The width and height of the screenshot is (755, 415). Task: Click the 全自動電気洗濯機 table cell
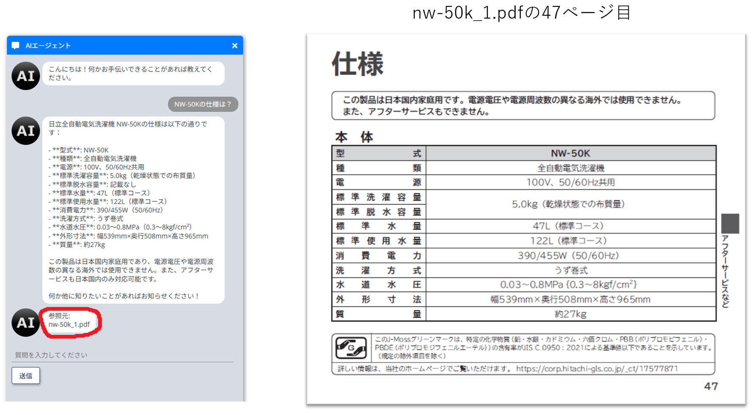click(571, 168)
